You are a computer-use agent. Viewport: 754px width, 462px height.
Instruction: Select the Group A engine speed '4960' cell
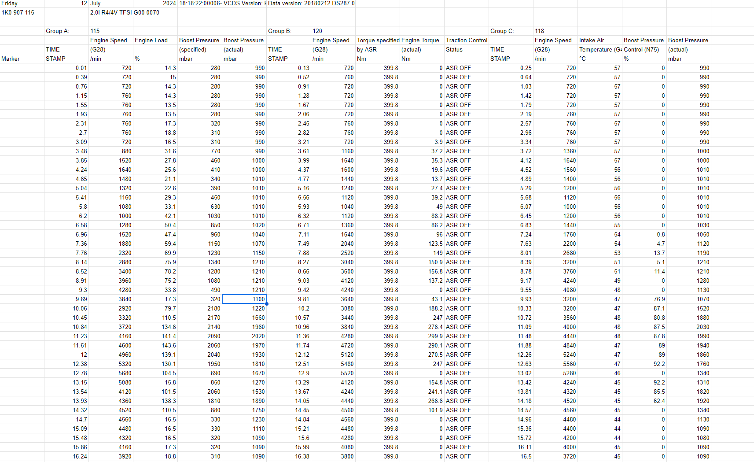111,355
